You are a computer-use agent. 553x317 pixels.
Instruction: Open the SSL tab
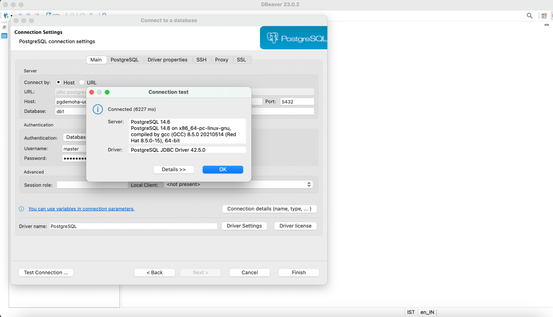coord(241,60)
